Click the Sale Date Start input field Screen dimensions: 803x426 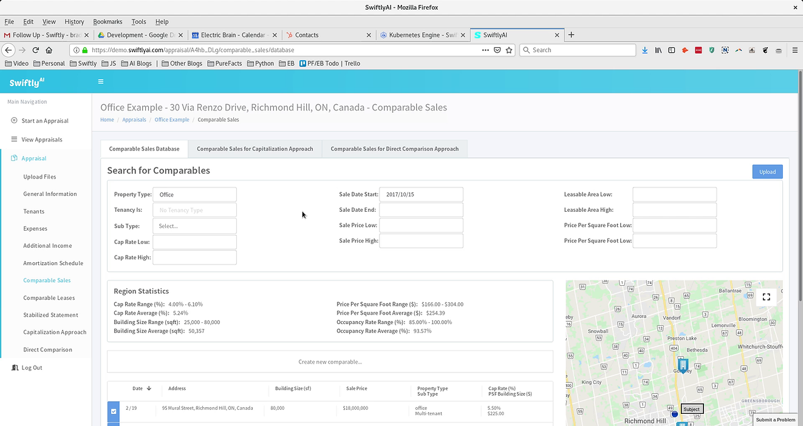(x=422, y=194)
